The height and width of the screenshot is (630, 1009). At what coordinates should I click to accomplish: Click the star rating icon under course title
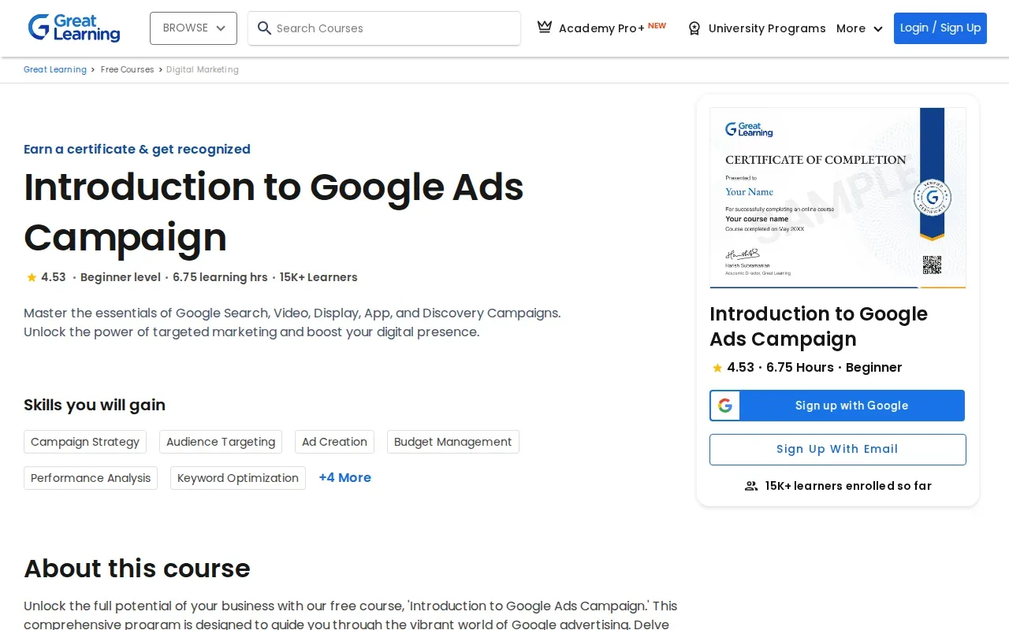click(x=32, y=277)
